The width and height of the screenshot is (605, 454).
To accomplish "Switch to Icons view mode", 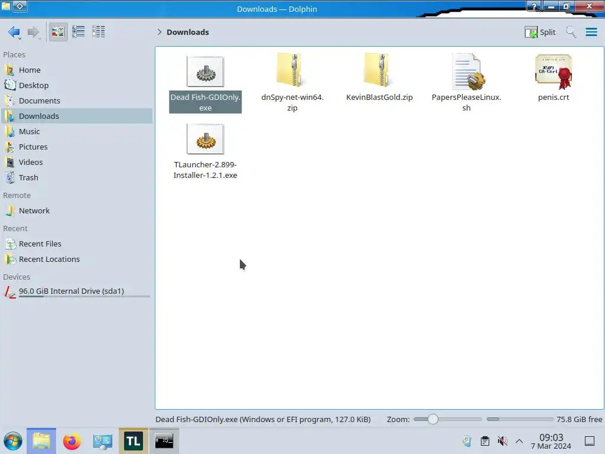I will point(58,32).
